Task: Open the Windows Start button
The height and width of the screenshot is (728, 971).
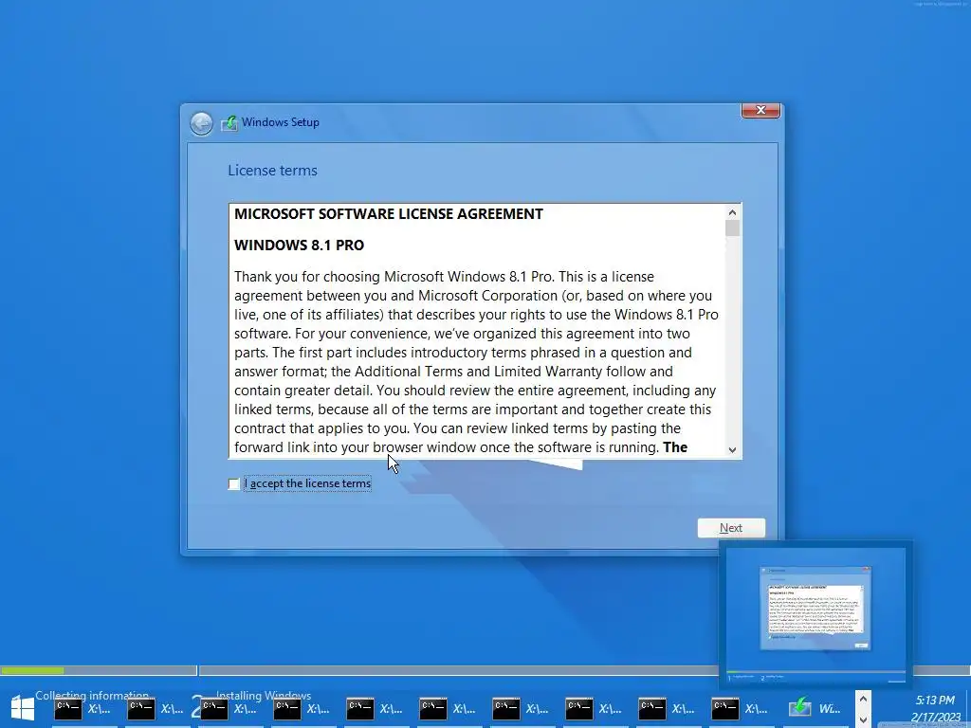Action: point(23,709)
